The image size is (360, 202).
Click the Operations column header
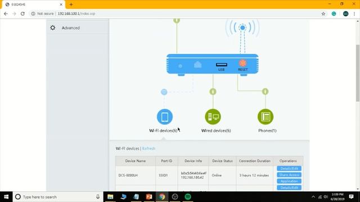click(x=288, y=161)
